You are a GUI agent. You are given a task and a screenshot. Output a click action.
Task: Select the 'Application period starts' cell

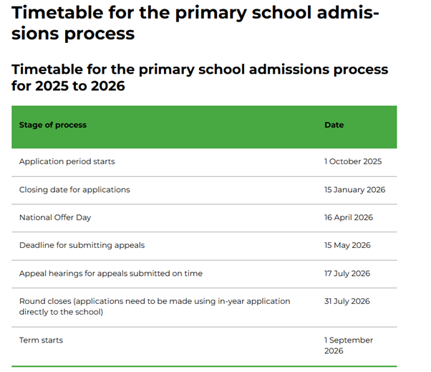point(67,161)
